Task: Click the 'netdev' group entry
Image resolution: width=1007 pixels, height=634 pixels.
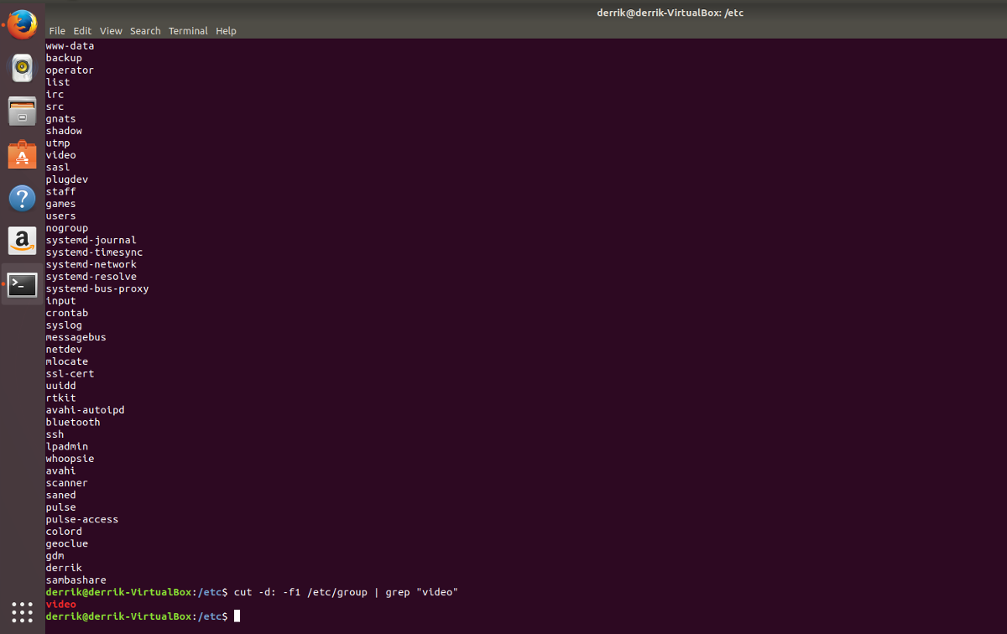Action: 64,350
